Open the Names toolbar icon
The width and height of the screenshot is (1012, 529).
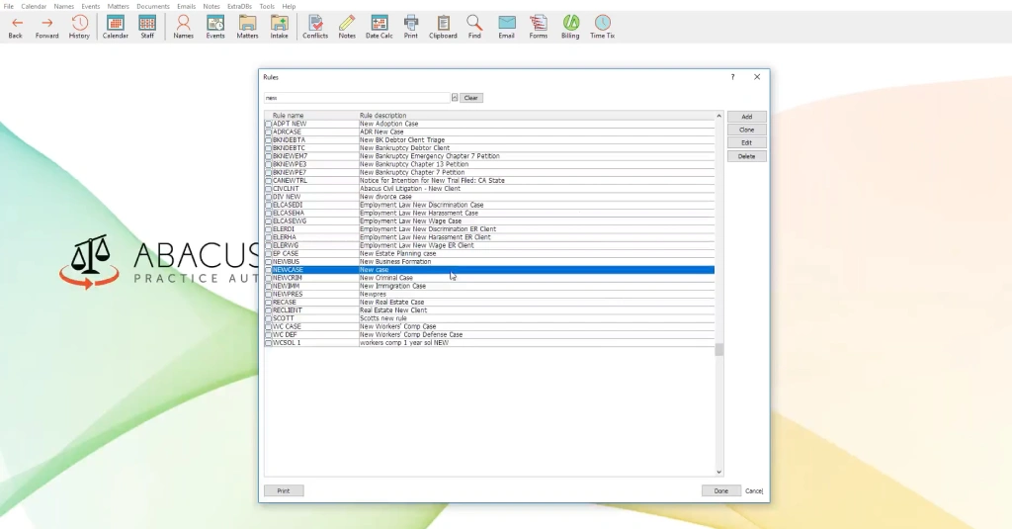183,27
